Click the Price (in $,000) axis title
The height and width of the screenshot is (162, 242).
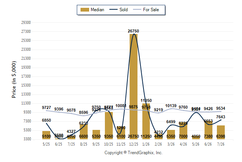tap(14, 80)
